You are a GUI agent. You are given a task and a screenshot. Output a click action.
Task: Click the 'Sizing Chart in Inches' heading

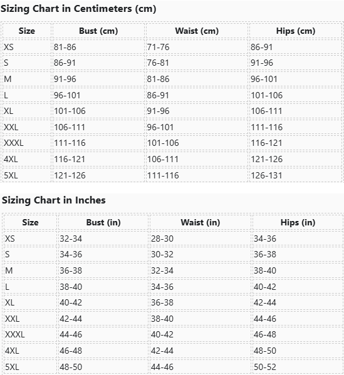tap(54, 200)
